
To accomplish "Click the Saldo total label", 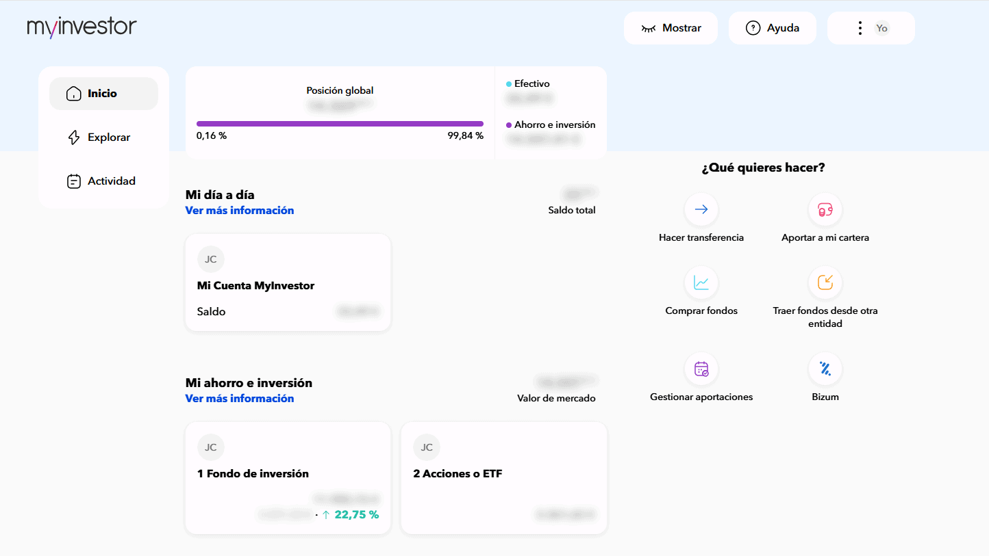I will tap(572, 211).
